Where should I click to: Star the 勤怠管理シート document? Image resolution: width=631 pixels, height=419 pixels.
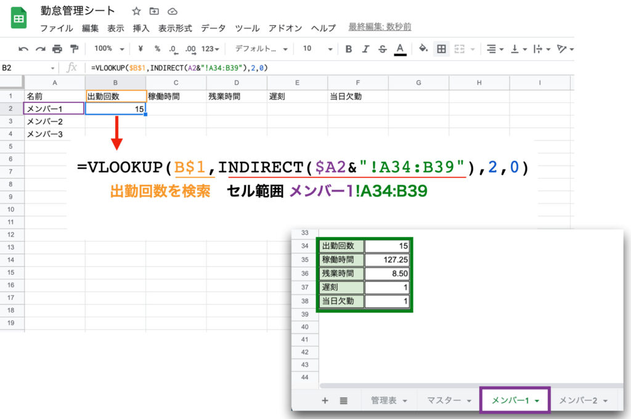pos(136,11)
